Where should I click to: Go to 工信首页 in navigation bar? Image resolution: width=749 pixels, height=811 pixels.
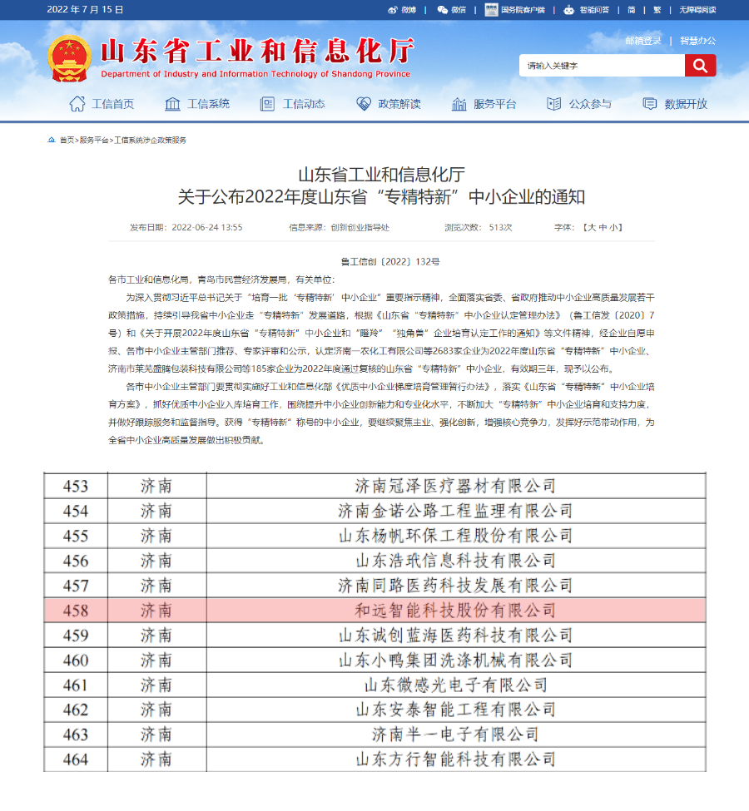pyautogui.click(x=101, y=104)
